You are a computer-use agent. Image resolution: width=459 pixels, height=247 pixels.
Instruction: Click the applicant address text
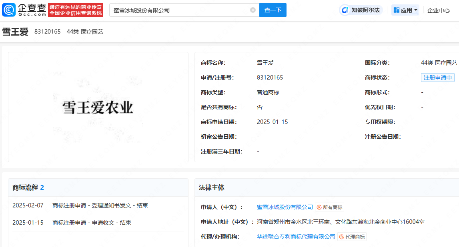click(x=341, y=222)
